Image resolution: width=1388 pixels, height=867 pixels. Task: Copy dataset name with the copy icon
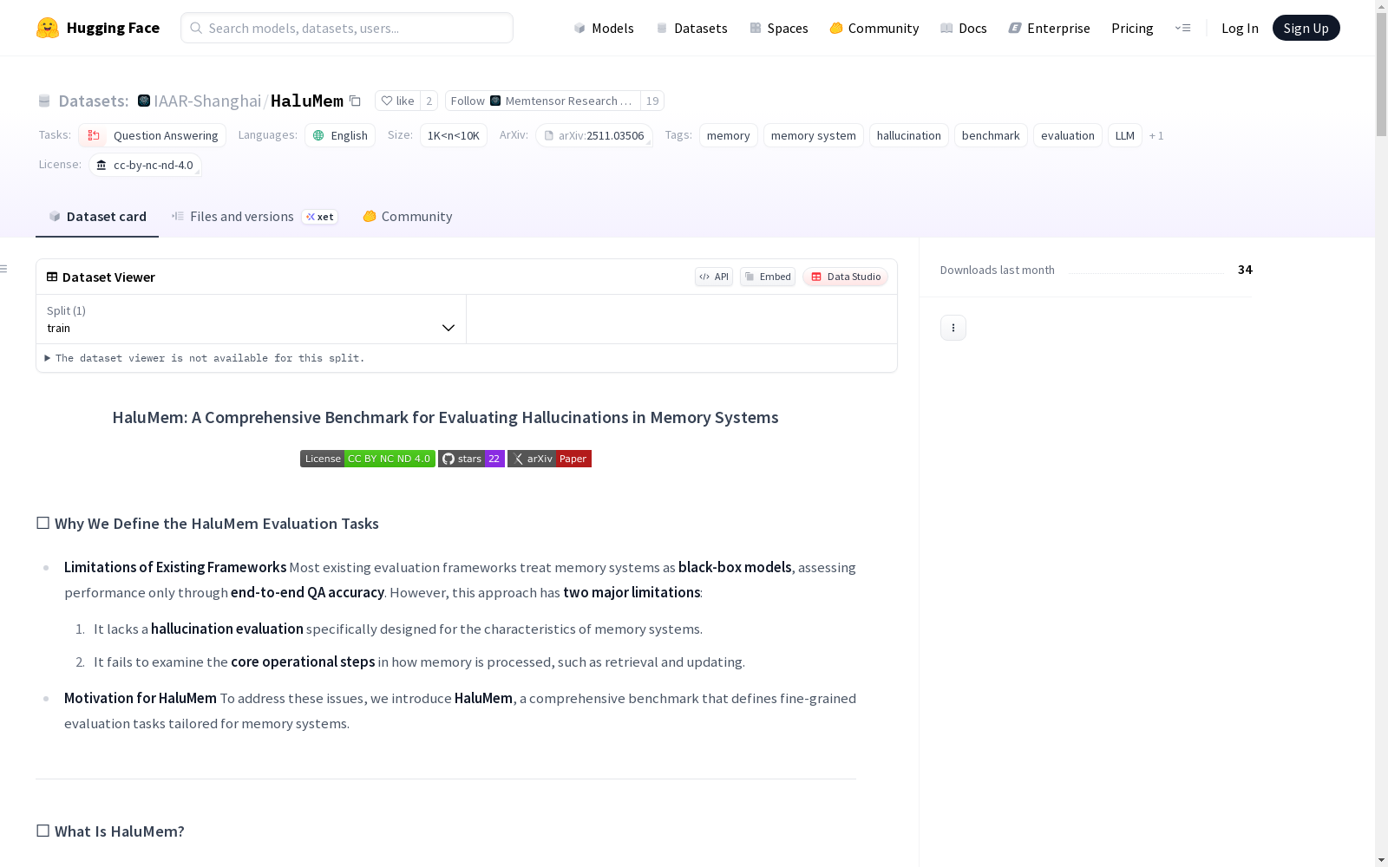(x=355, y=101)
